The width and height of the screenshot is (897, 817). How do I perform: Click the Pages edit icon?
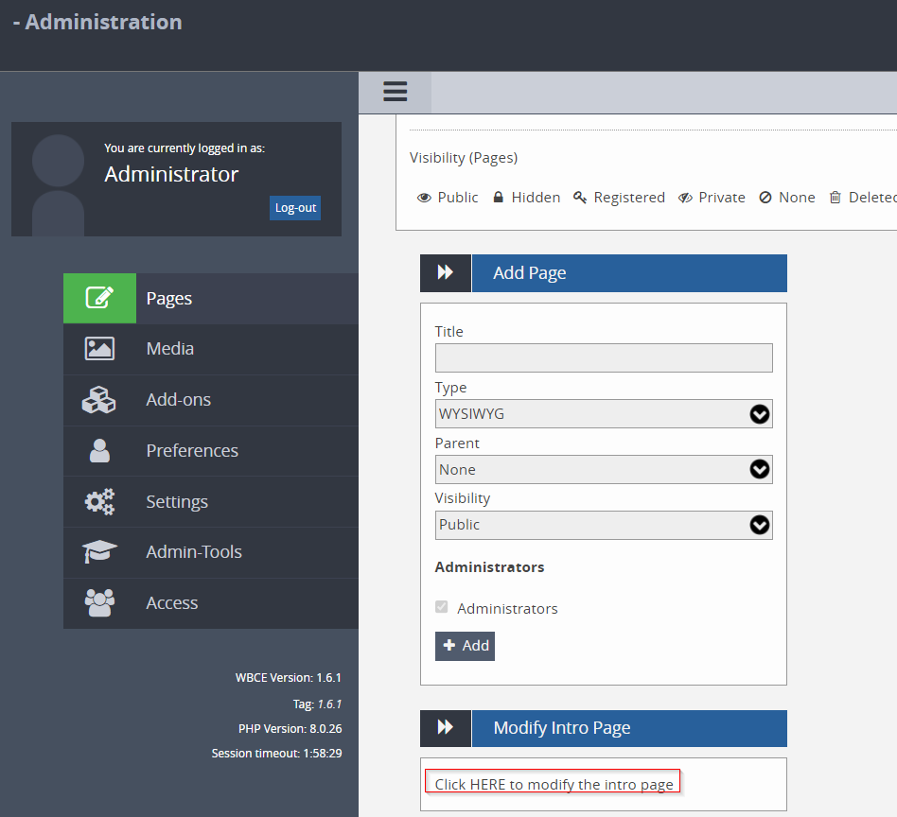click(x=99, y=298)
